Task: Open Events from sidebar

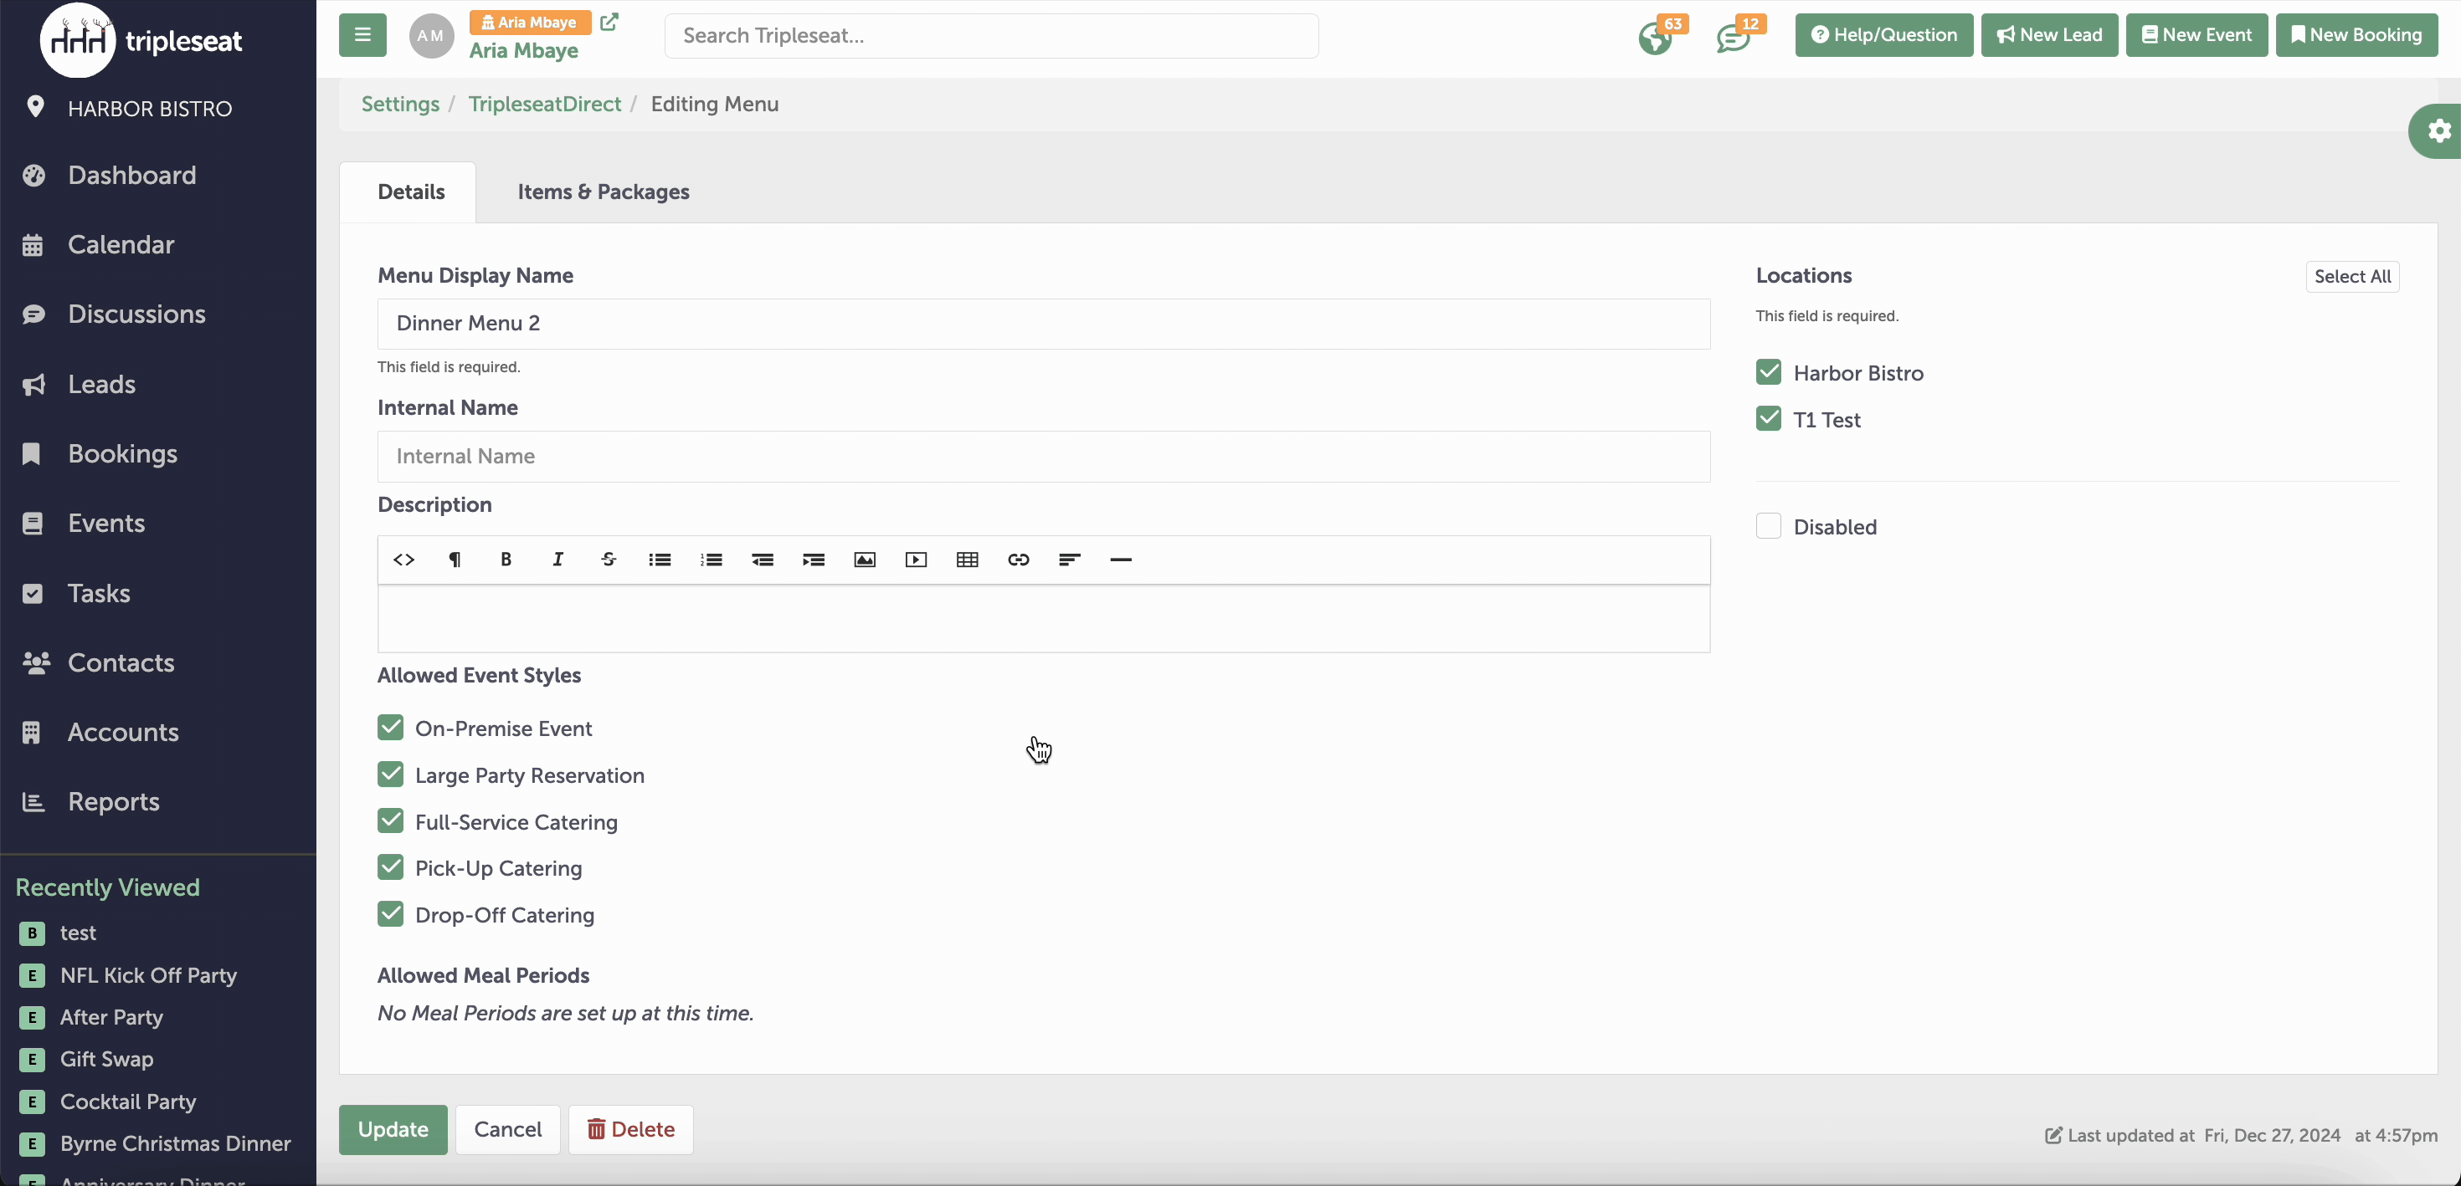Action: click(x=106, y=524)
